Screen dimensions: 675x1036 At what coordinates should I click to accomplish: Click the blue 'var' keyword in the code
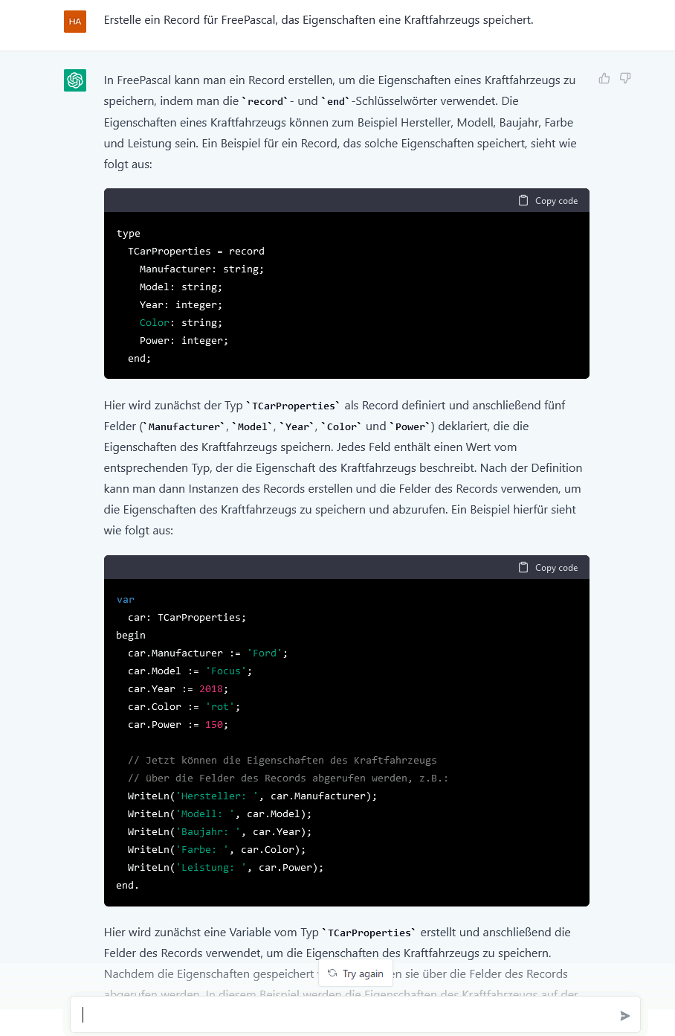point(126,599)
